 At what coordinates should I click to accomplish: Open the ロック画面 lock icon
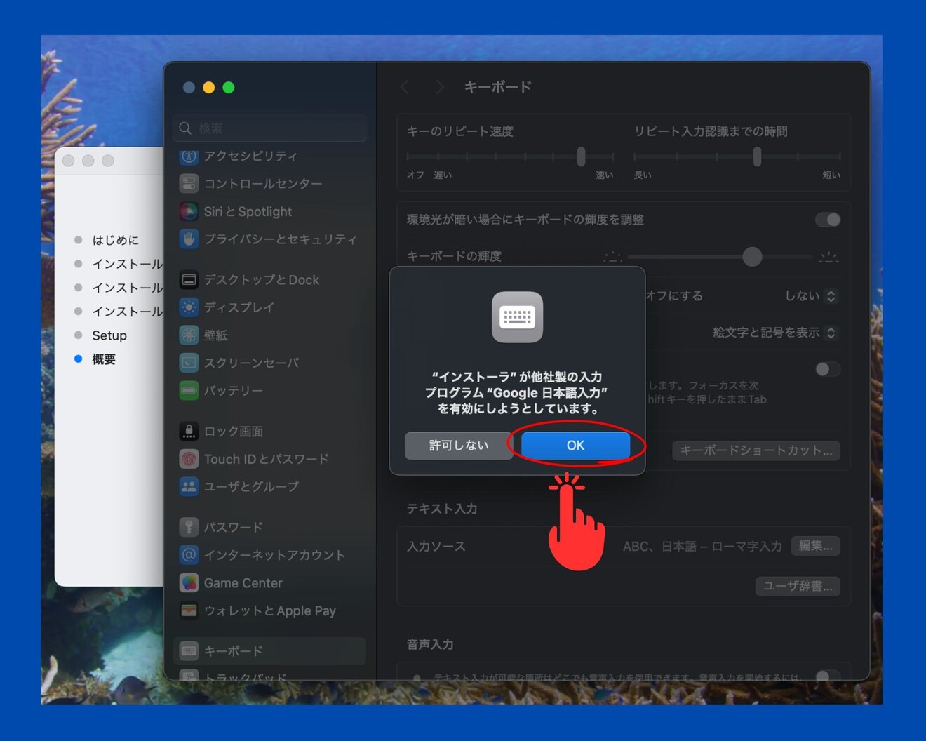click(189, 431)
